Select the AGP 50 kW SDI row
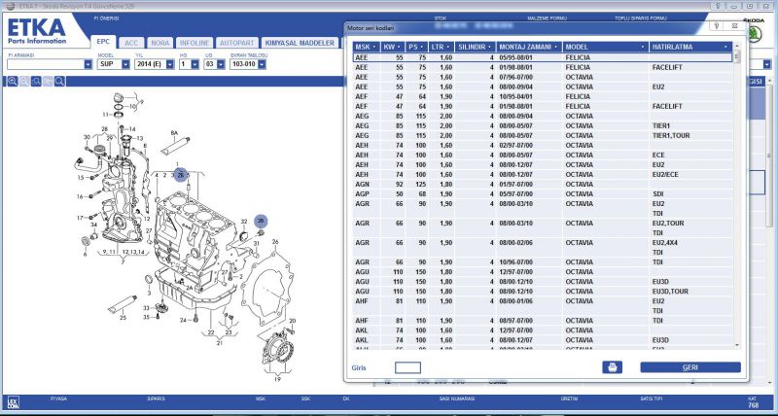 tap(543, 193)
